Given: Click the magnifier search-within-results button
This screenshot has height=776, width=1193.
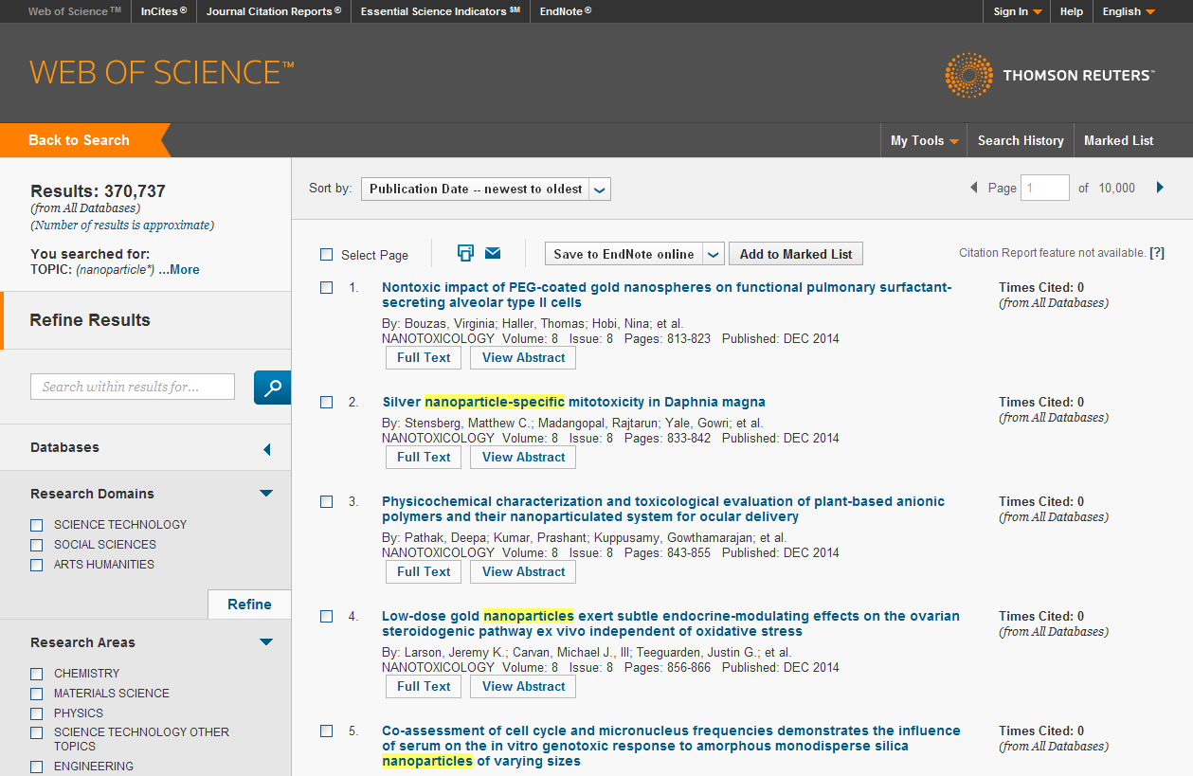Looking at the screenshot, I should 272,387.
